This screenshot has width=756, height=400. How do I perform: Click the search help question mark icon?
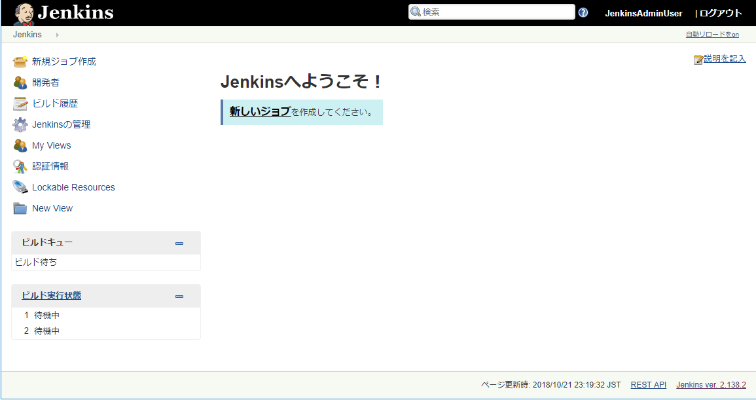coord(583,12)
